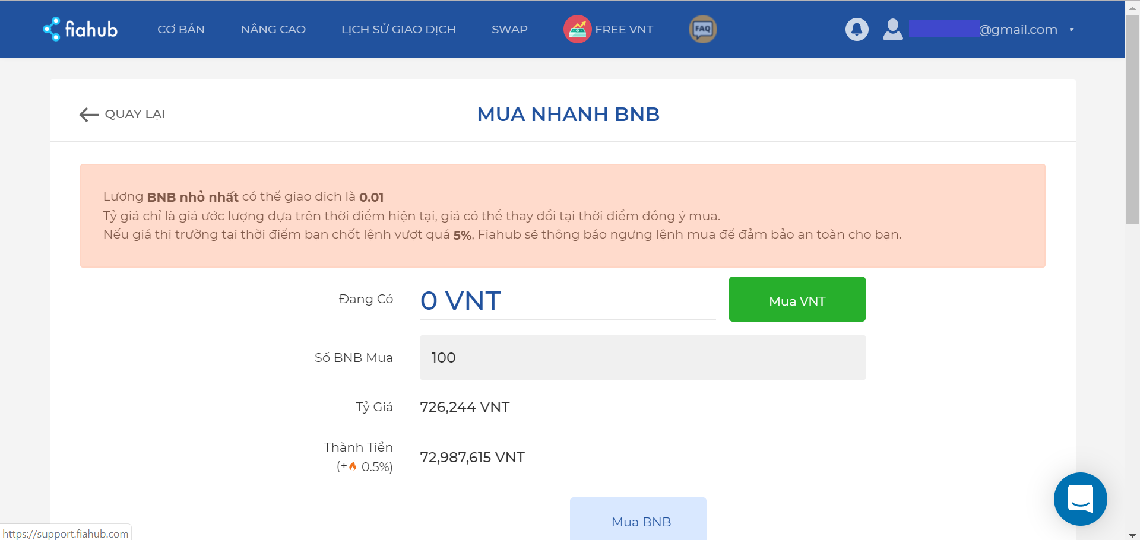Viewport: 1140px width, 540px height.
Task: Click the 0 VNT balance value
Action: click(461, 301)
